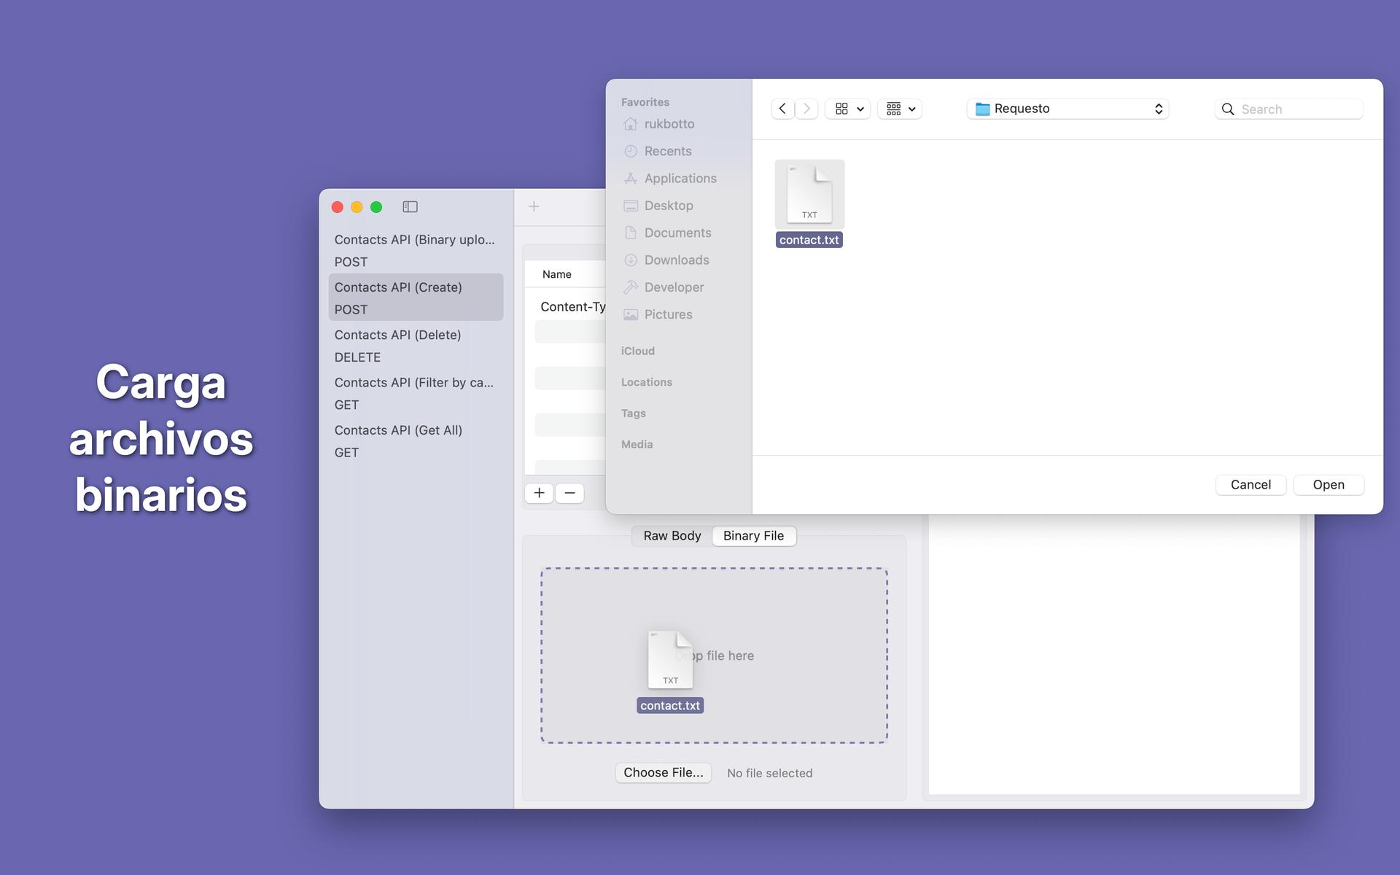This screenshot has width=1400, height=875.
Task: Go back in the file dialog
Action: [x=782, y=109]
